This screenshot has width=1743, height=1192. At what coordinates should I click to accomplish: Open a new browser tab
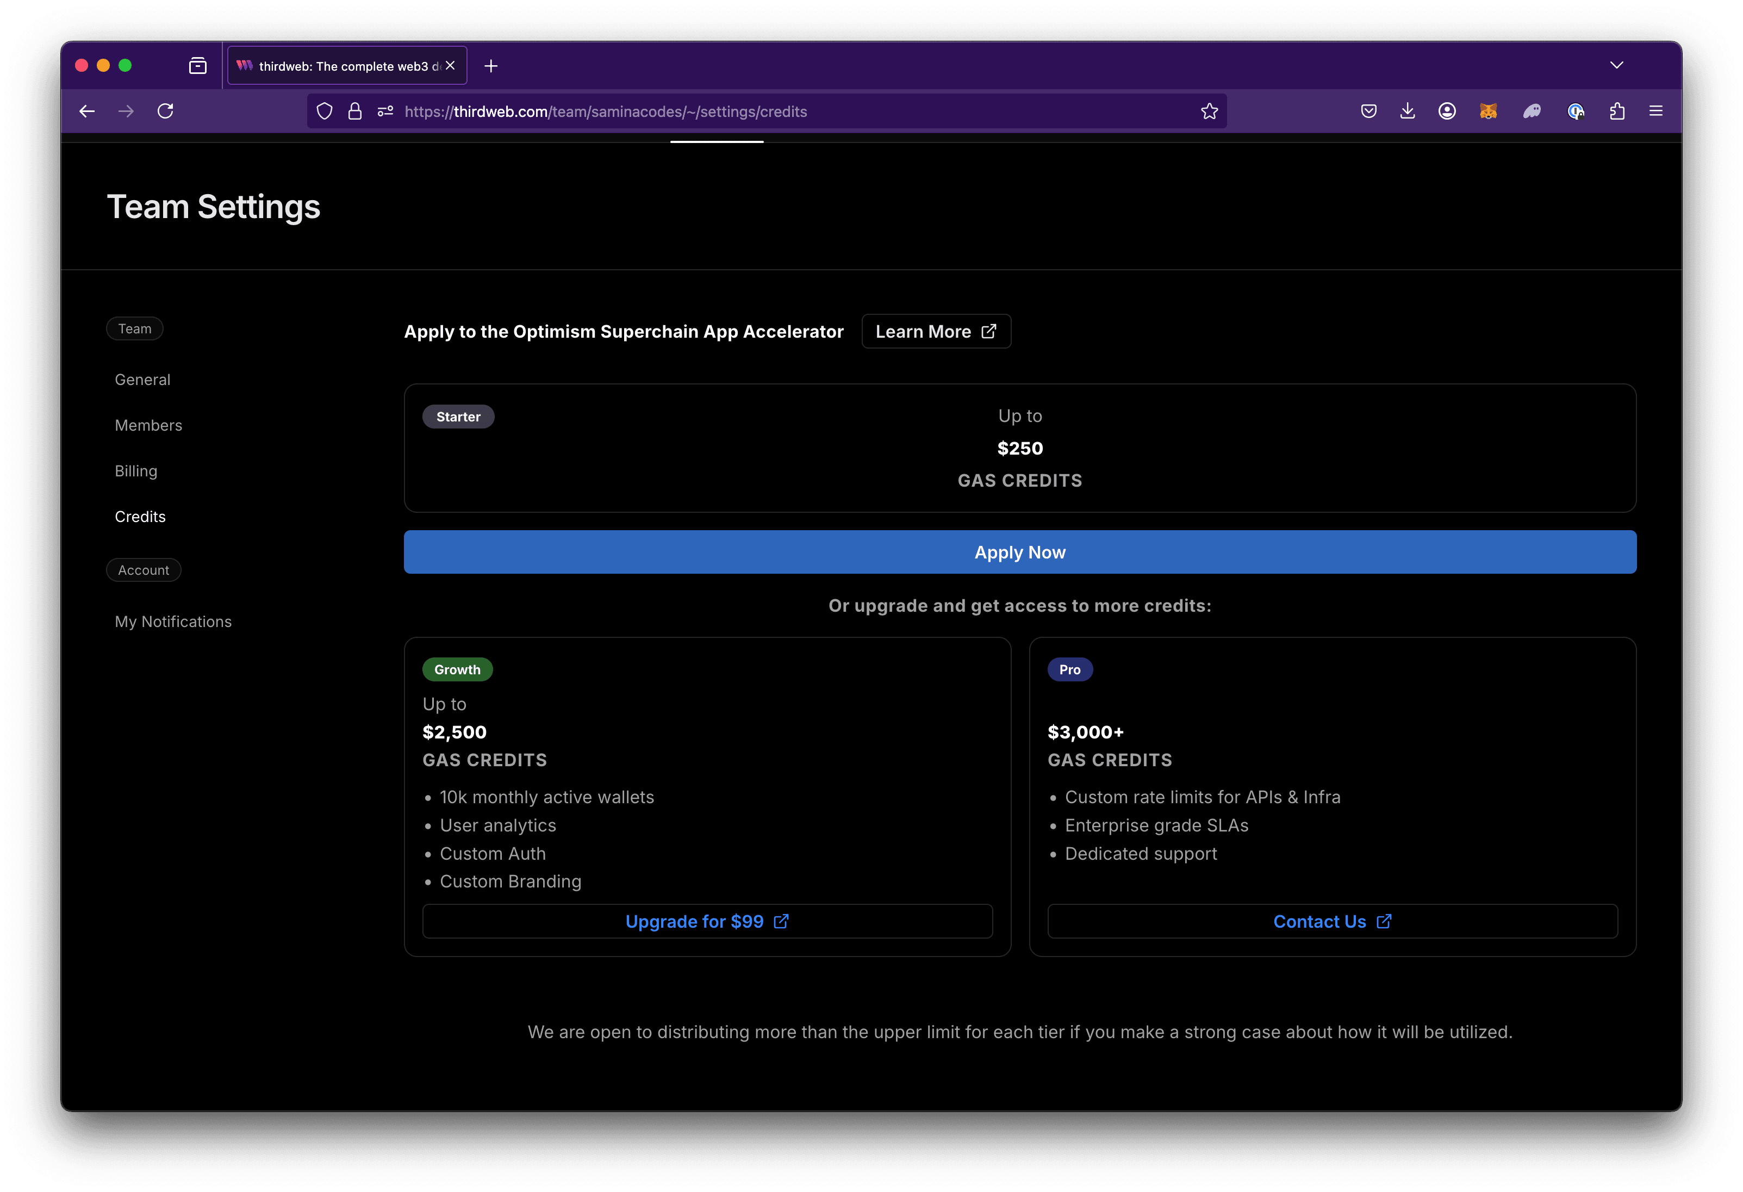(x=491, y=65)
